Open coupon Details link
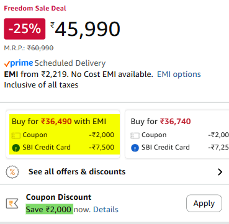This screenshot has height=224, width=229. click(106, 210)
